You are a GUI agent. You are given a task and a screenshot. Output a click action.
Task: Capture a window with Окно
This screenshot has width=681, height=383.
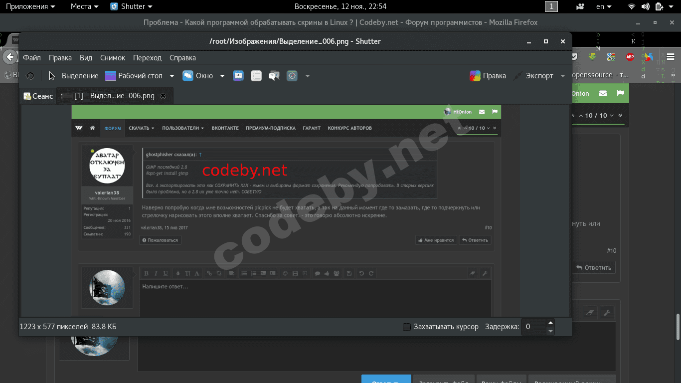198,76
